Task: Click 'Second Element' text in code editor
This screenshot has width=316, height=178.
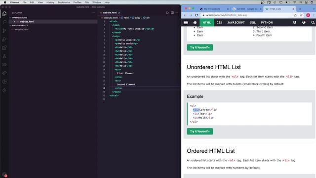Action: (126, 85)
